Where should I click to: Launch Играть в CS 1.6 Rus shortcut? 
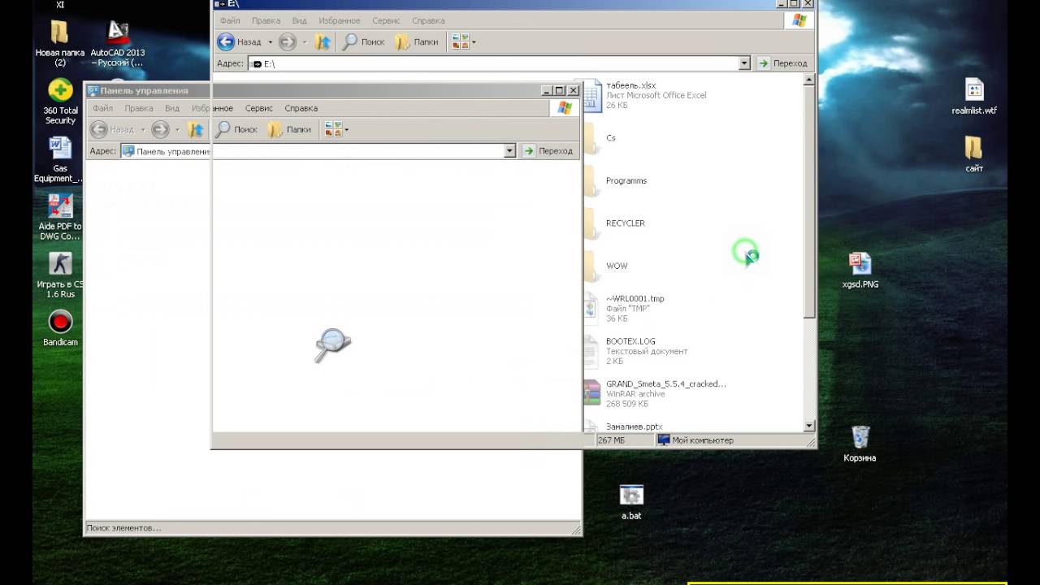[60, 275]
